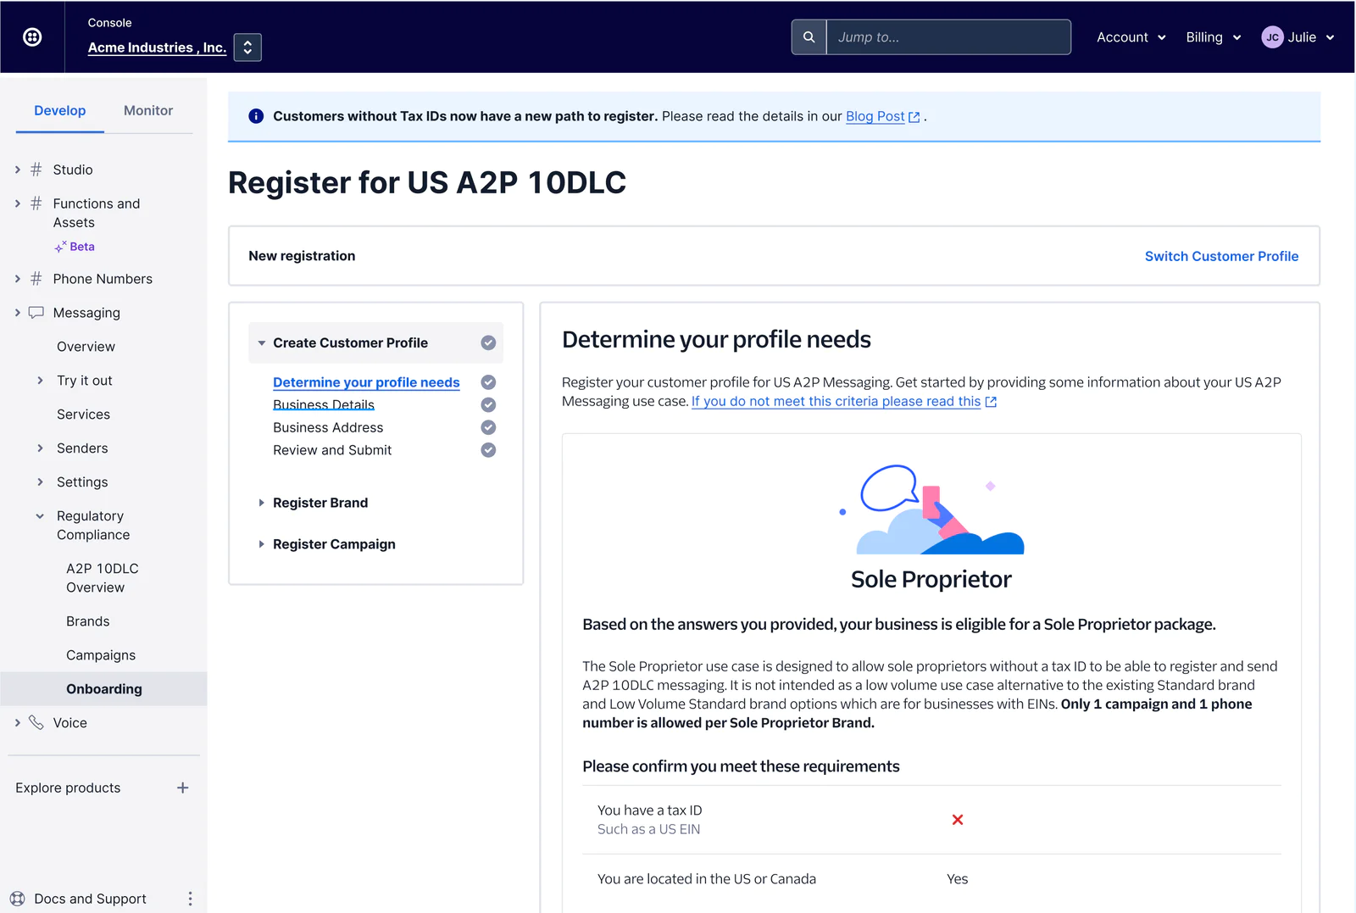1356x913 pixels.
Task: Click the info icon in the blue banner
Action: pyautogui.click(x=255, y=116)
